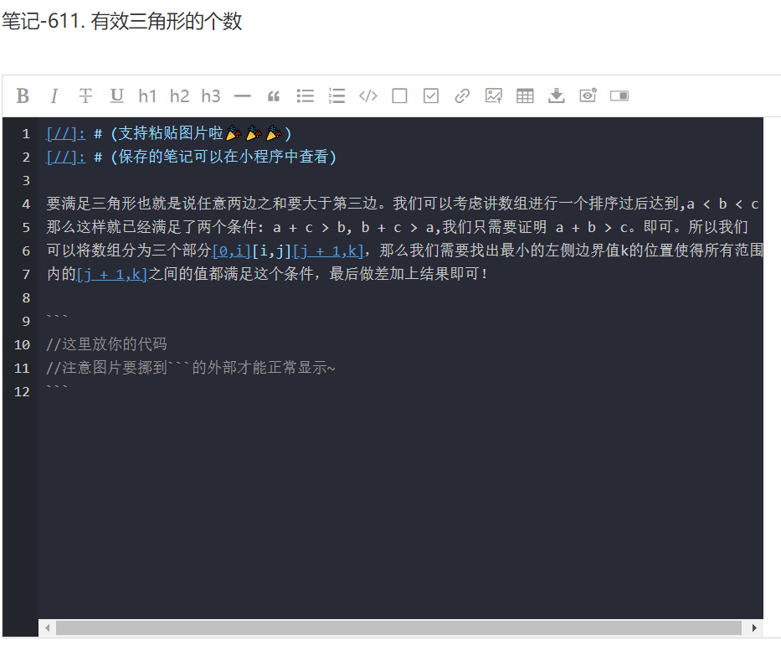Screen dimensions: 781x661
Task: Apply italic formatting
Action: pos(54,96)
